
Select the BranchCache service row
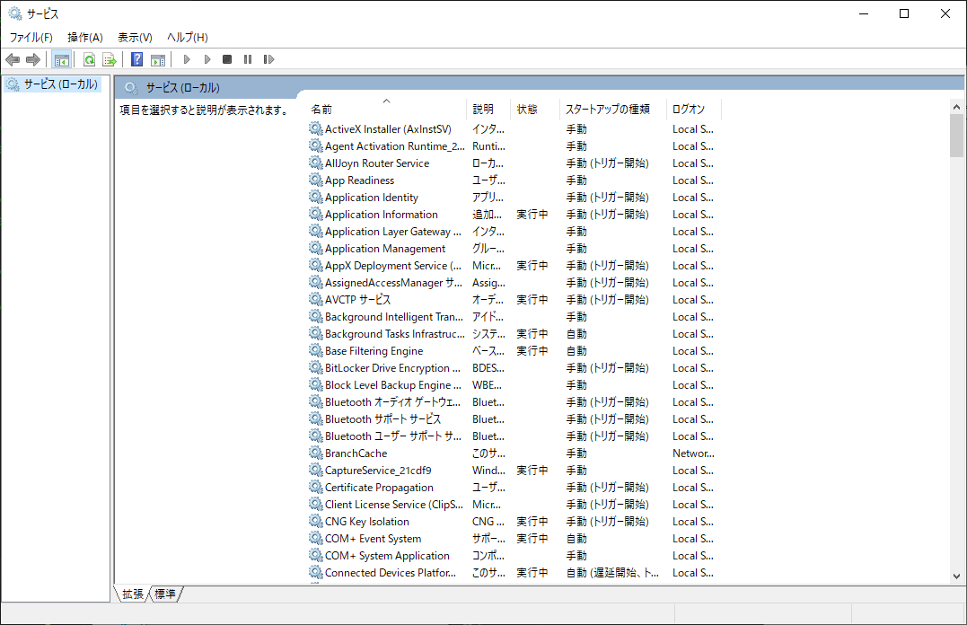350,453
